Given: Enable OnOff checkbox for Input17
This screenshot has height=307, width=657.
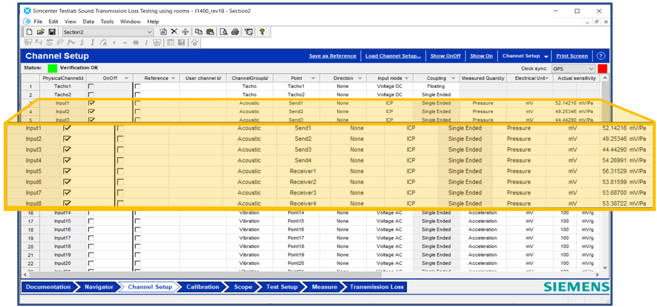Looking at the screenshot, I should pyautogui.click(x=91, y=238).
